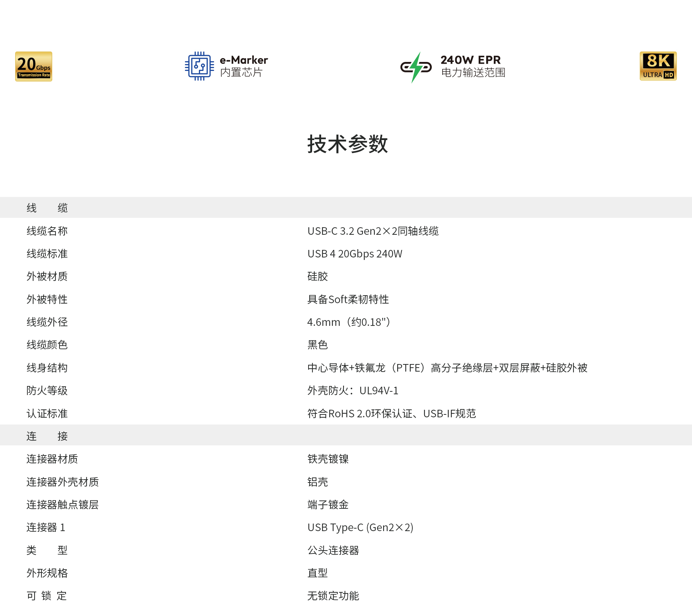Image resolution: width=692 pixels, height=606 pixels.
Task: Click the e-Marker chip icon
Action: click(199, 66)
